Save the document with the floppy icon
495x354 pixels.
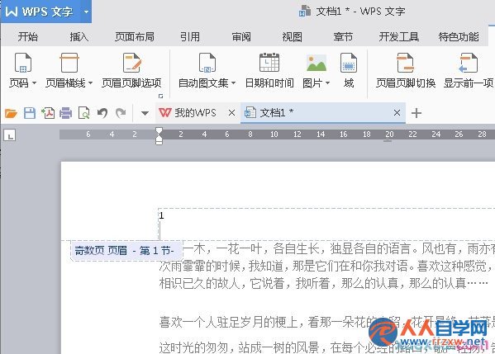pyautogui.click(x=30, y=113)
